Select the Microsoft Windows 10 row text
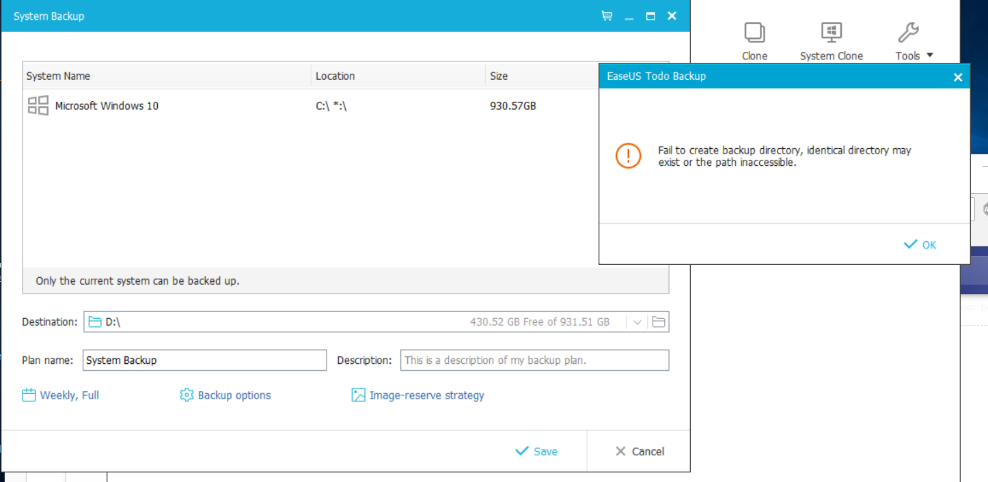The width and height of the screenshot is (988, 482). 107,106
